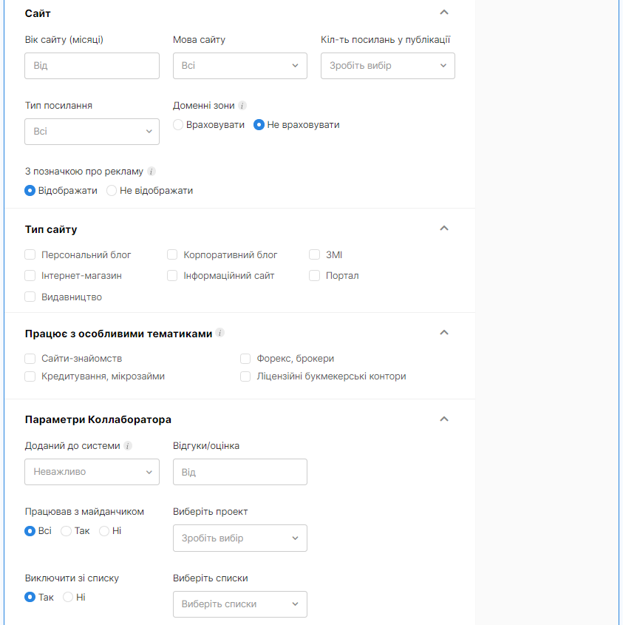The width and height of the screenshot is (623, 625).
Task: Enable the ЗМІ site type checkbox
Action: [314, 254]
